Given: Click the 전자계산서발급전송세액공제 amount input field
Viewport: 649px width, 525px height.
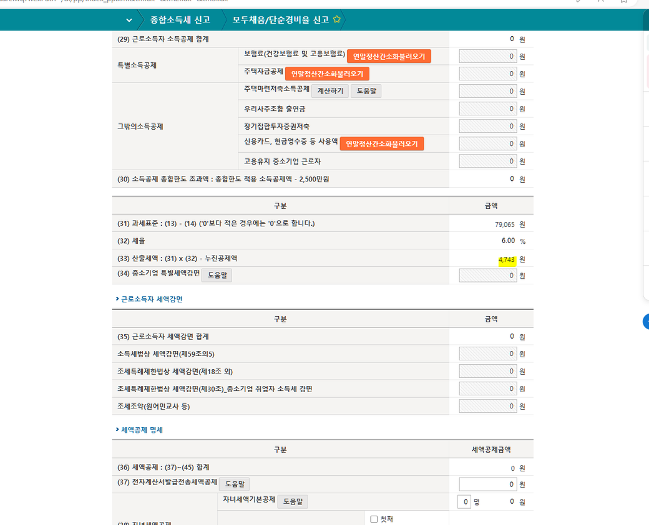Looking at the screenshot, I should click(x=488, y=484).
